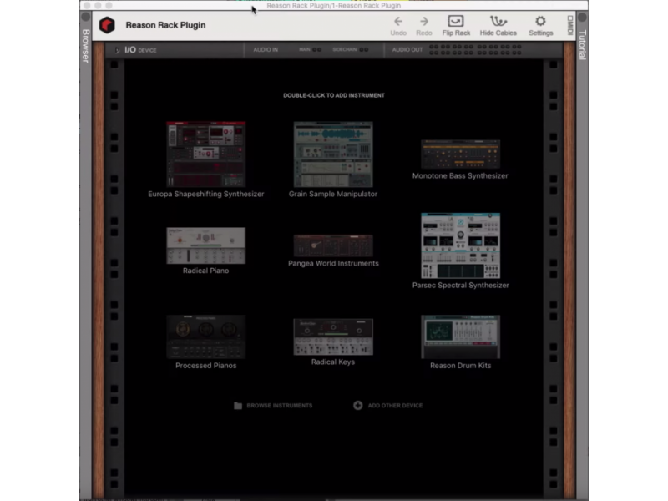
Task: Select Processed Pianos thumbnail
Action: [205, 337]
